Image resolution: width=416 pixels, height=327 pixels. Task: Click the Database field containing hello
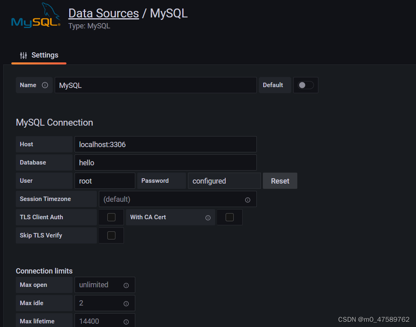click(166, 162)
